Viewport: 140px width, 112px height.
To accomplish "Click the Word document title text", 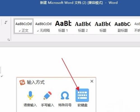I will point(79,3).
